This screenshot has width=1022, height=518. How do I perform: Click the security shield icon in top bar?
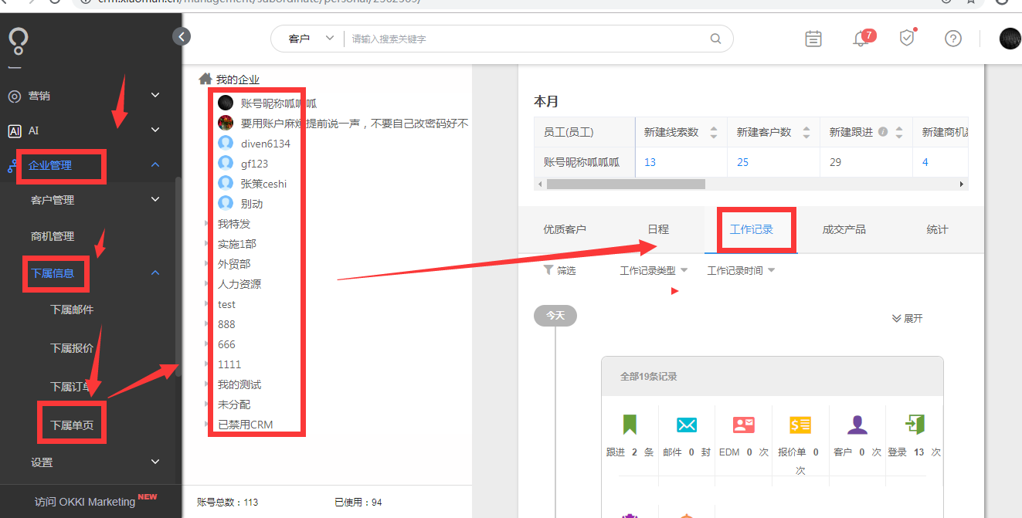[906, 38]
